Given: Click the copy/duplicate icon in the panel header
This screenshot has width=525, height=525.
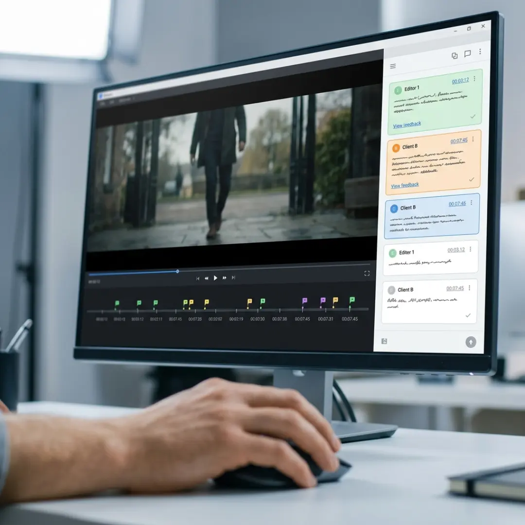Looking at the screenshot, I should 455,55.
